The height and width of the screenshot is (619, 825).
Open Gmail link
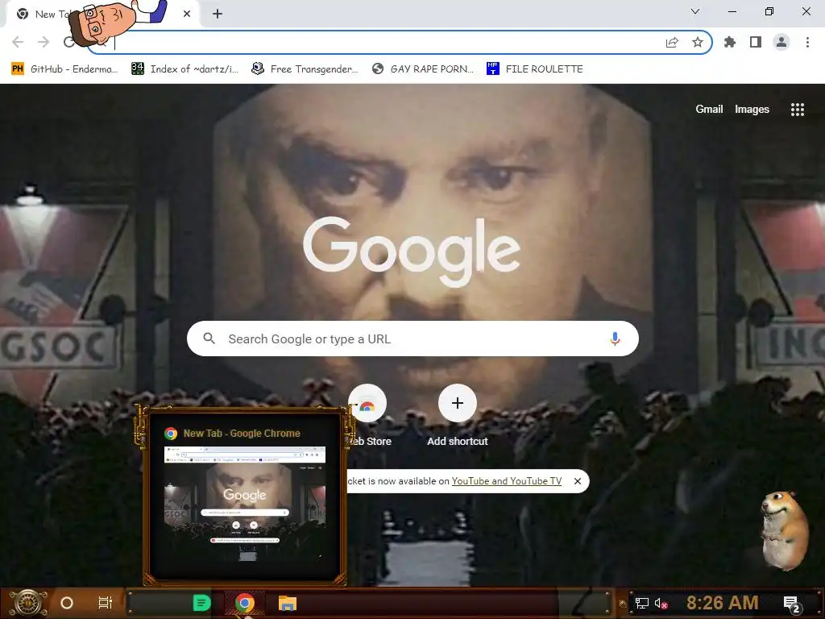709,109
